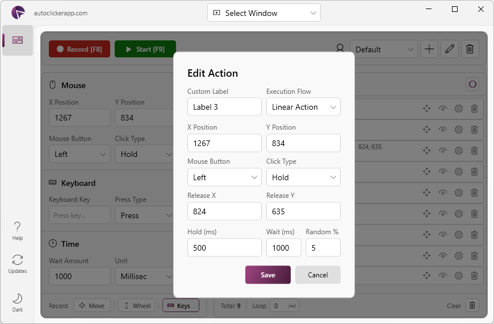This screenshot has width=494, height=324.
Task: Click the user profile icon next to Default
Action: pos(340,48)
